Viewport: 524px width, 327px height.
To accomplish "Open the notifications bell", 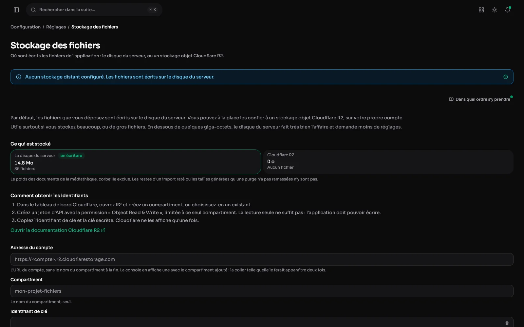I will coord(508,10).
